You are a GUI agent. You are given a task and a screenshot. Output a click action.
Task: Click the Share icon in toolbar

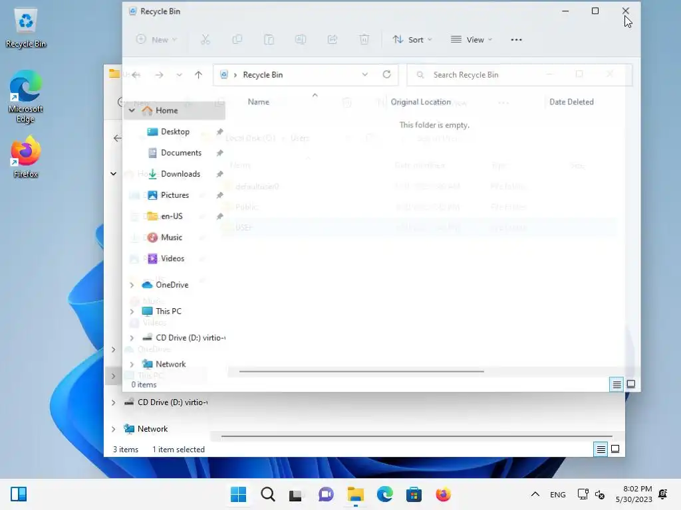[x=333, y=39]
